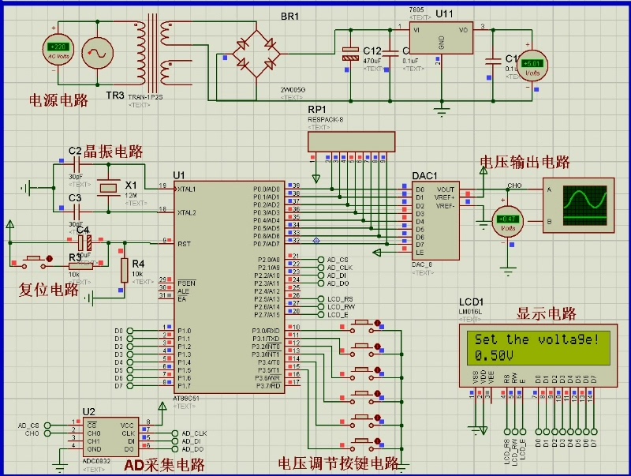
Task: Click the +0.47 output voltmeter
Action: pos(508,223)
